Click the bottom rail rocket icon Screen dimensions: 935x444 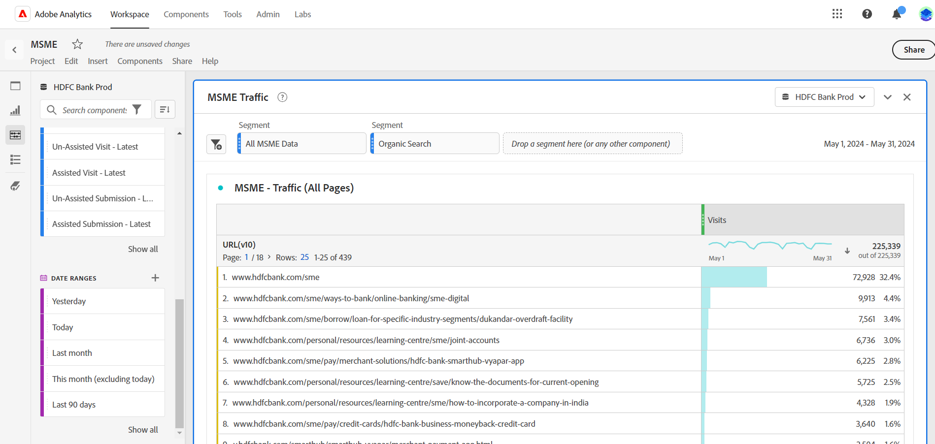pos(15,186)
